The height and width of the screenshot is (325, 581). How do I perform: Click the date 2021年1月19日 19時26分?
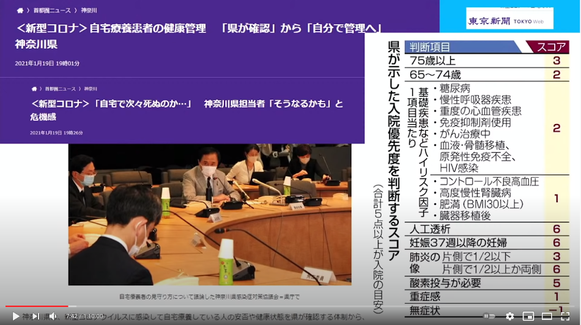click(x=56, y=133)
